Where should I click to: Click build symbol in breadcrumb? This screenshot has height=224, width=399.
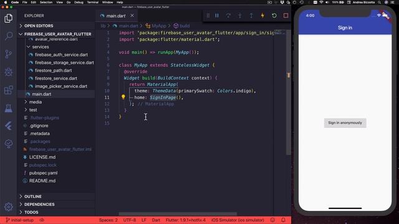pyautogui.click(x=181, y=26)
